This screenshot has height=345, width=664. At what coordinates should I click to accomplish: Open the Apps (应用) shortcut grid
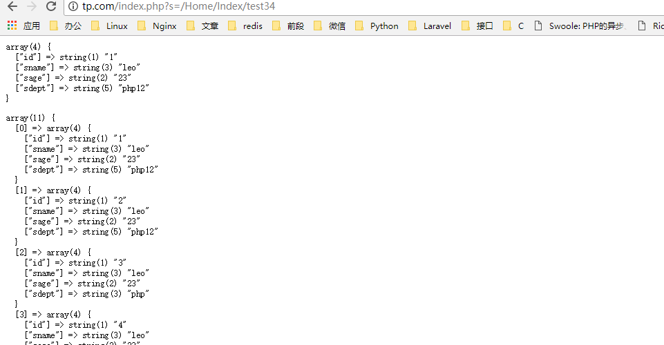pyautogui.click(x=23, y=26)
